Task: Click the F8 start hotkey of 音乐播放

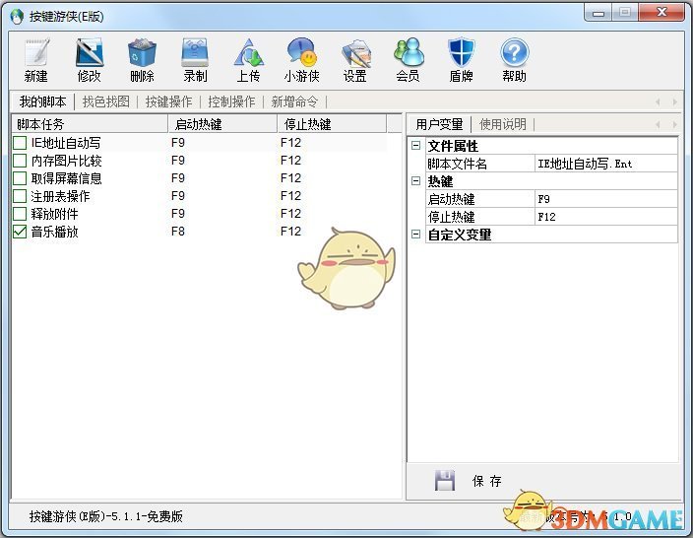Action: (177, 232)
